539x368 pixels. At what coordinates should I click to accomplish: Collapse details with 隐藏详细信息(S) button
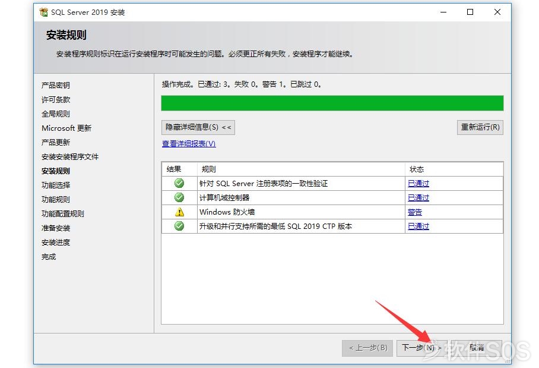[198, 127]
